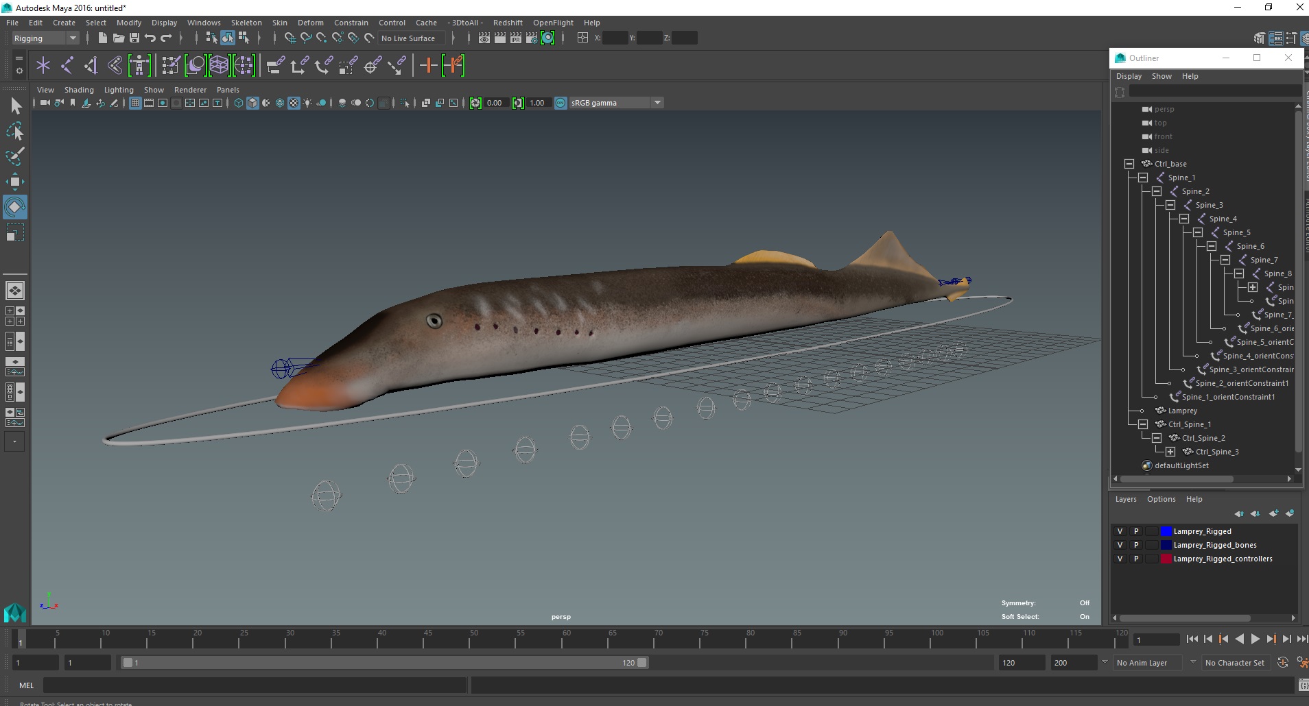Click the Auto keyframe toggle icon

1283,663
